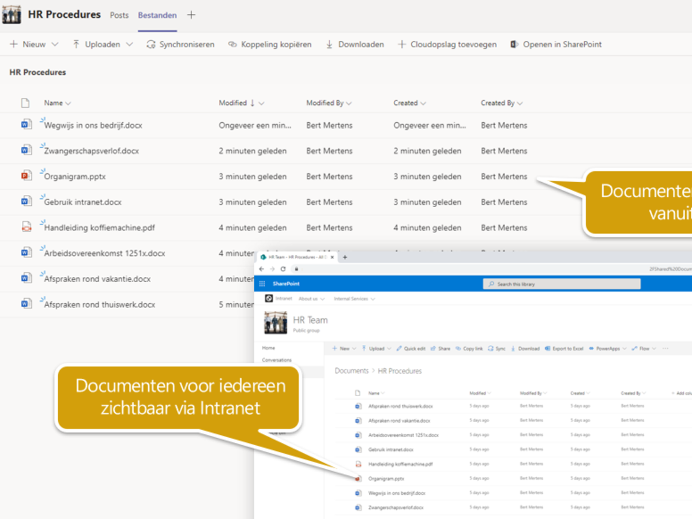Open the SharePoint app launcher waffle
This screenshot has height=519, width=692.
pos(262,284)
